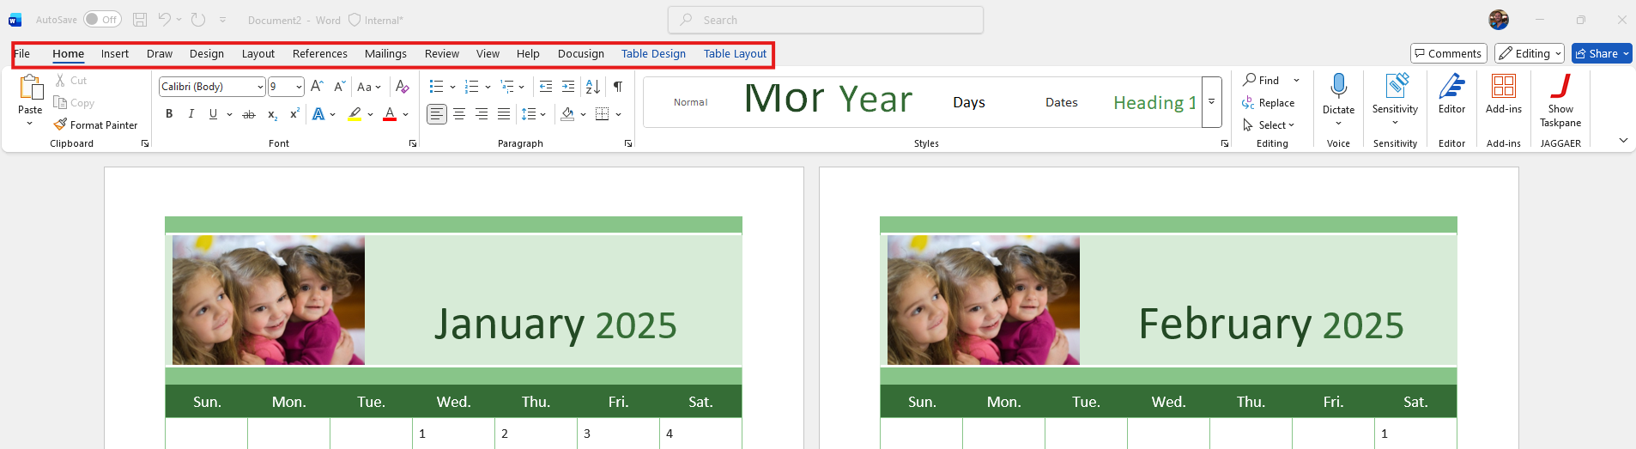Click the Sensitivity label icon
1636x449 pixels.
tap(1396, 86)
